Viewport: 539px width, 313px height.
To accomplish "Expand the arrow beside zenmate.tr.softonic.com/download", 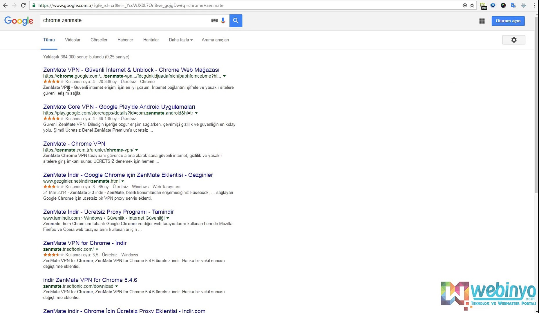I will (117, 286).
